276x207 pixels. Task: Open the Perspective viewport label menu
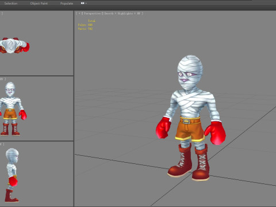coord(92,13)
